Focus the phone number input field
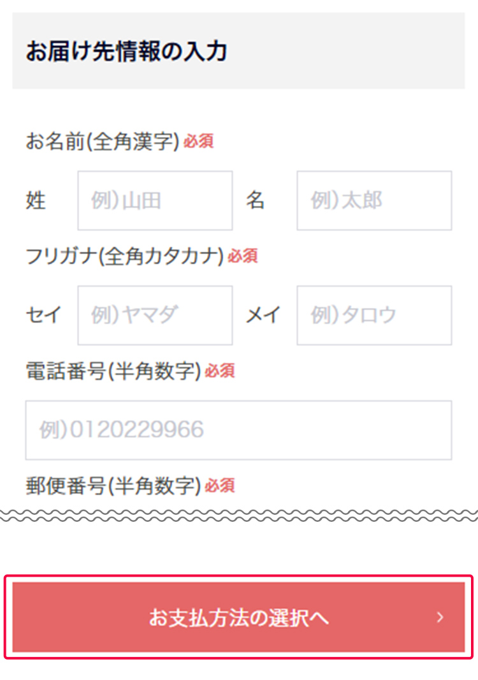This screenshot has width=478, height=680. click(x=239, y=430)
